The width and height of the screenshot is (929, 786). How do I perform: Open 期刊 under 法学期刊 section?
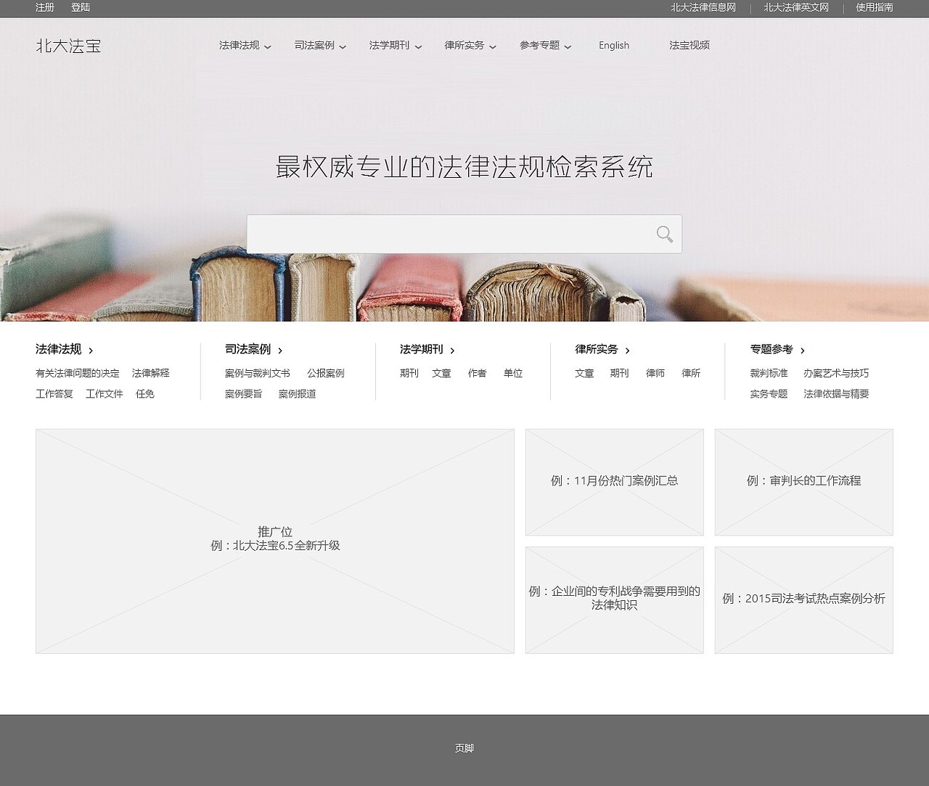click(409, 373)
